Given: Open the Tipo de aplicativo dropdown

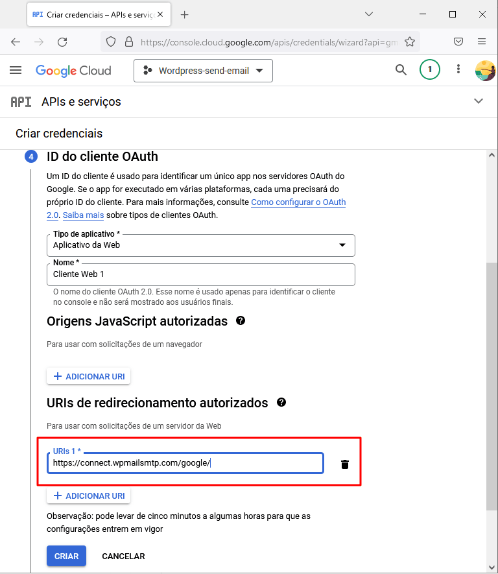Looking at the screenshot, I should click(x=201, y=245).
